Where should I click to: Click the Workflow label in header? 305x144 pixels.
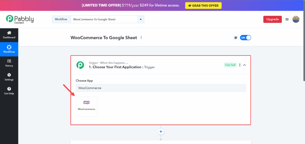[61, 19]
